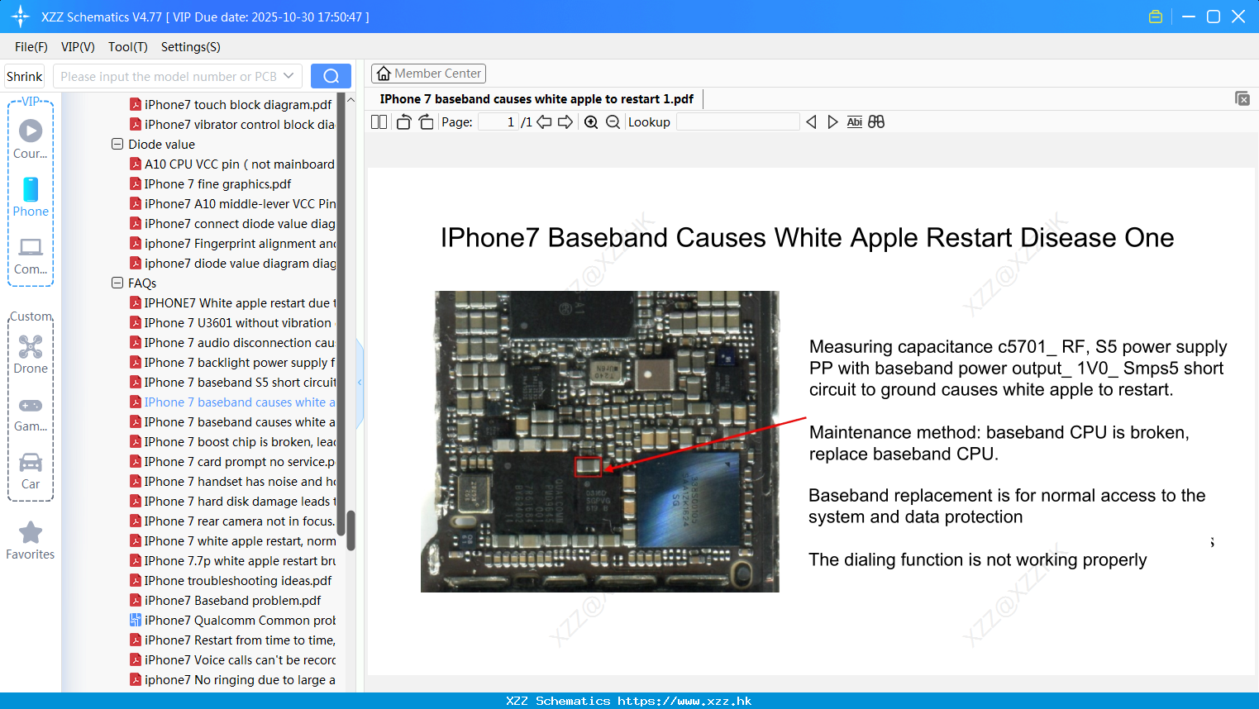Open iPhone7 vibrator control block diagram

[x=232, y=124]
